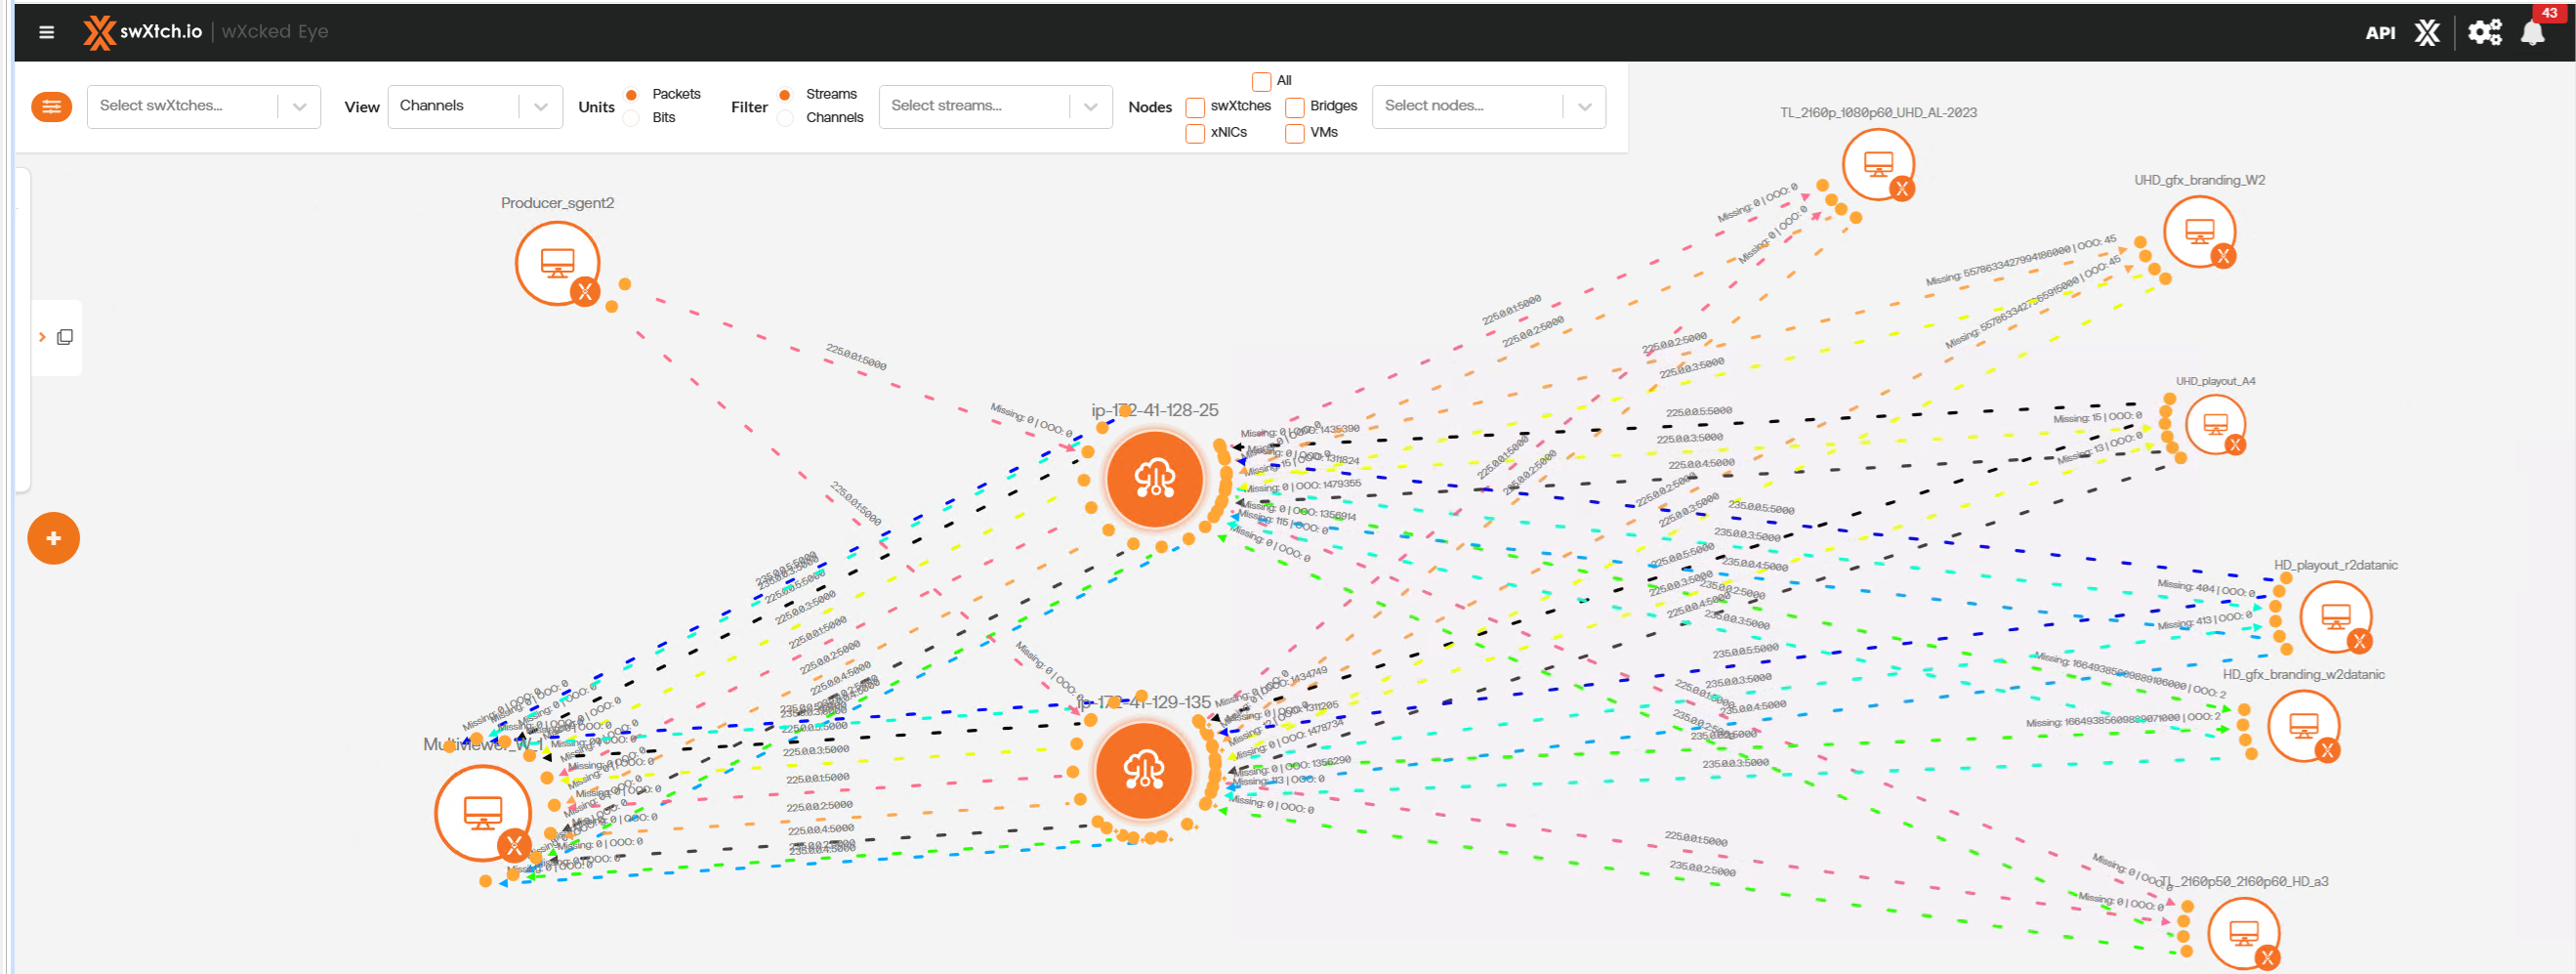Enable the All nodes checkbox
This screenshot has height=974, width=2576.
tap(1261, 81)
